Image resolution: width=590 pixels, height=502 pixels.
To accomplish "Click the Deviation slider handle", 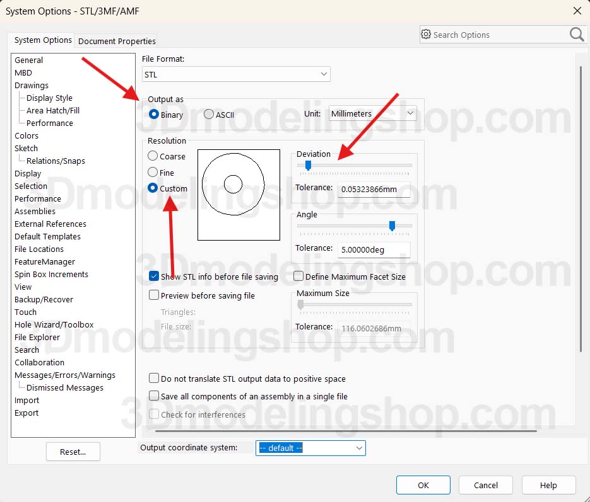I will 308,165.
